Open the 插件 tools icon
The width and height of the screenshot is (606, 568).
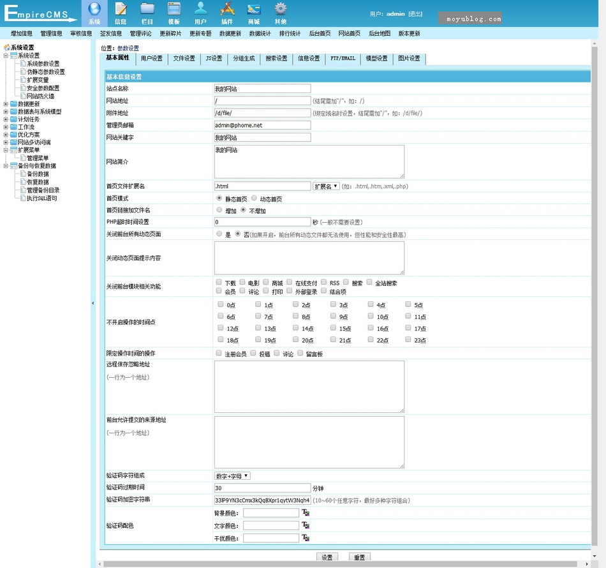point(227,9)
